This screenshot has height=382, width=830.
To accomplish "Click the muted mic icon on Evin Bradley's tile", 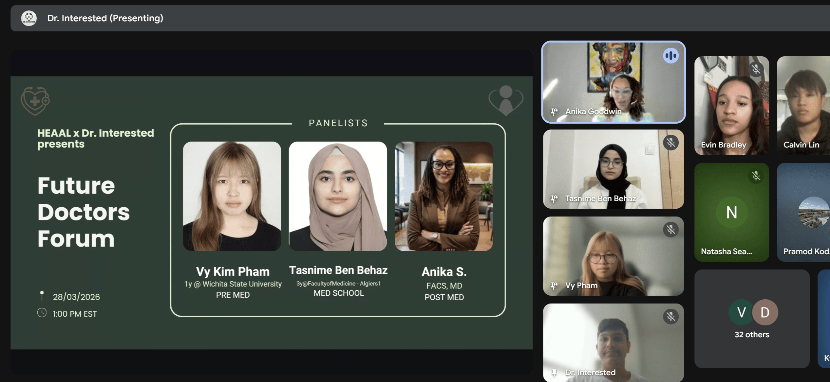I will [x=757, y=69].
